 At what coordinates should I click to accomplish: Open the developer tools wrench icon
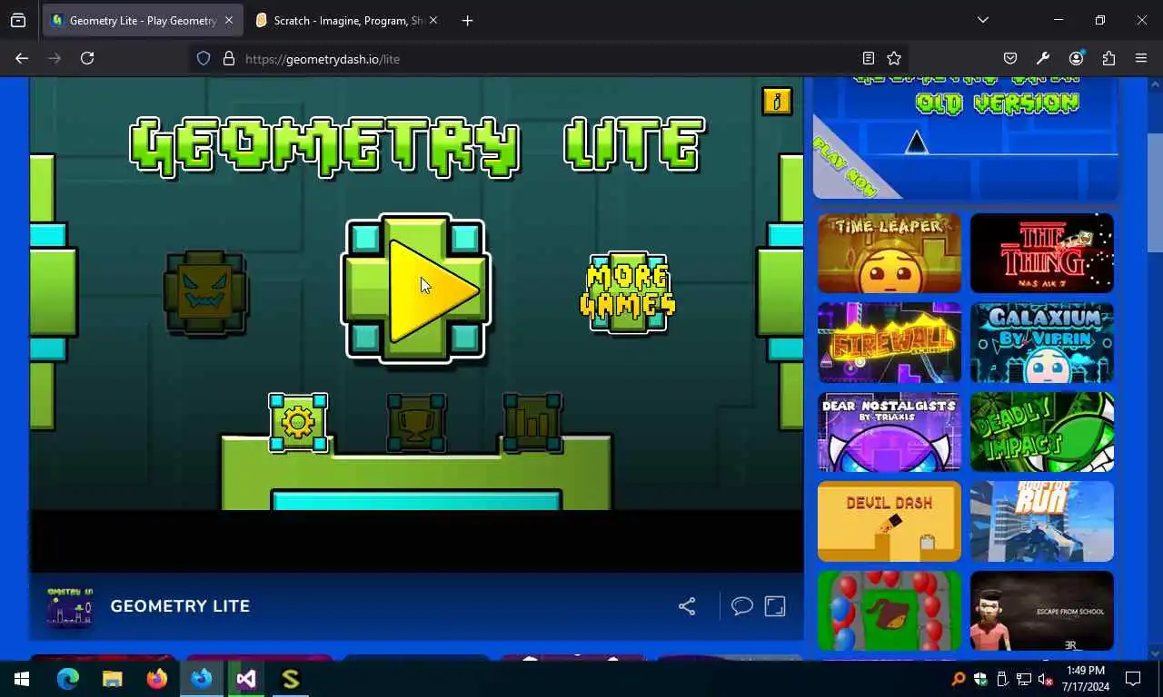[x=1043, y=58]
